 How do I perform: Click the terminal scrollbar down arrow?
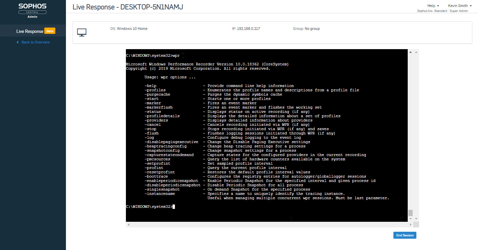pos(410,219)
